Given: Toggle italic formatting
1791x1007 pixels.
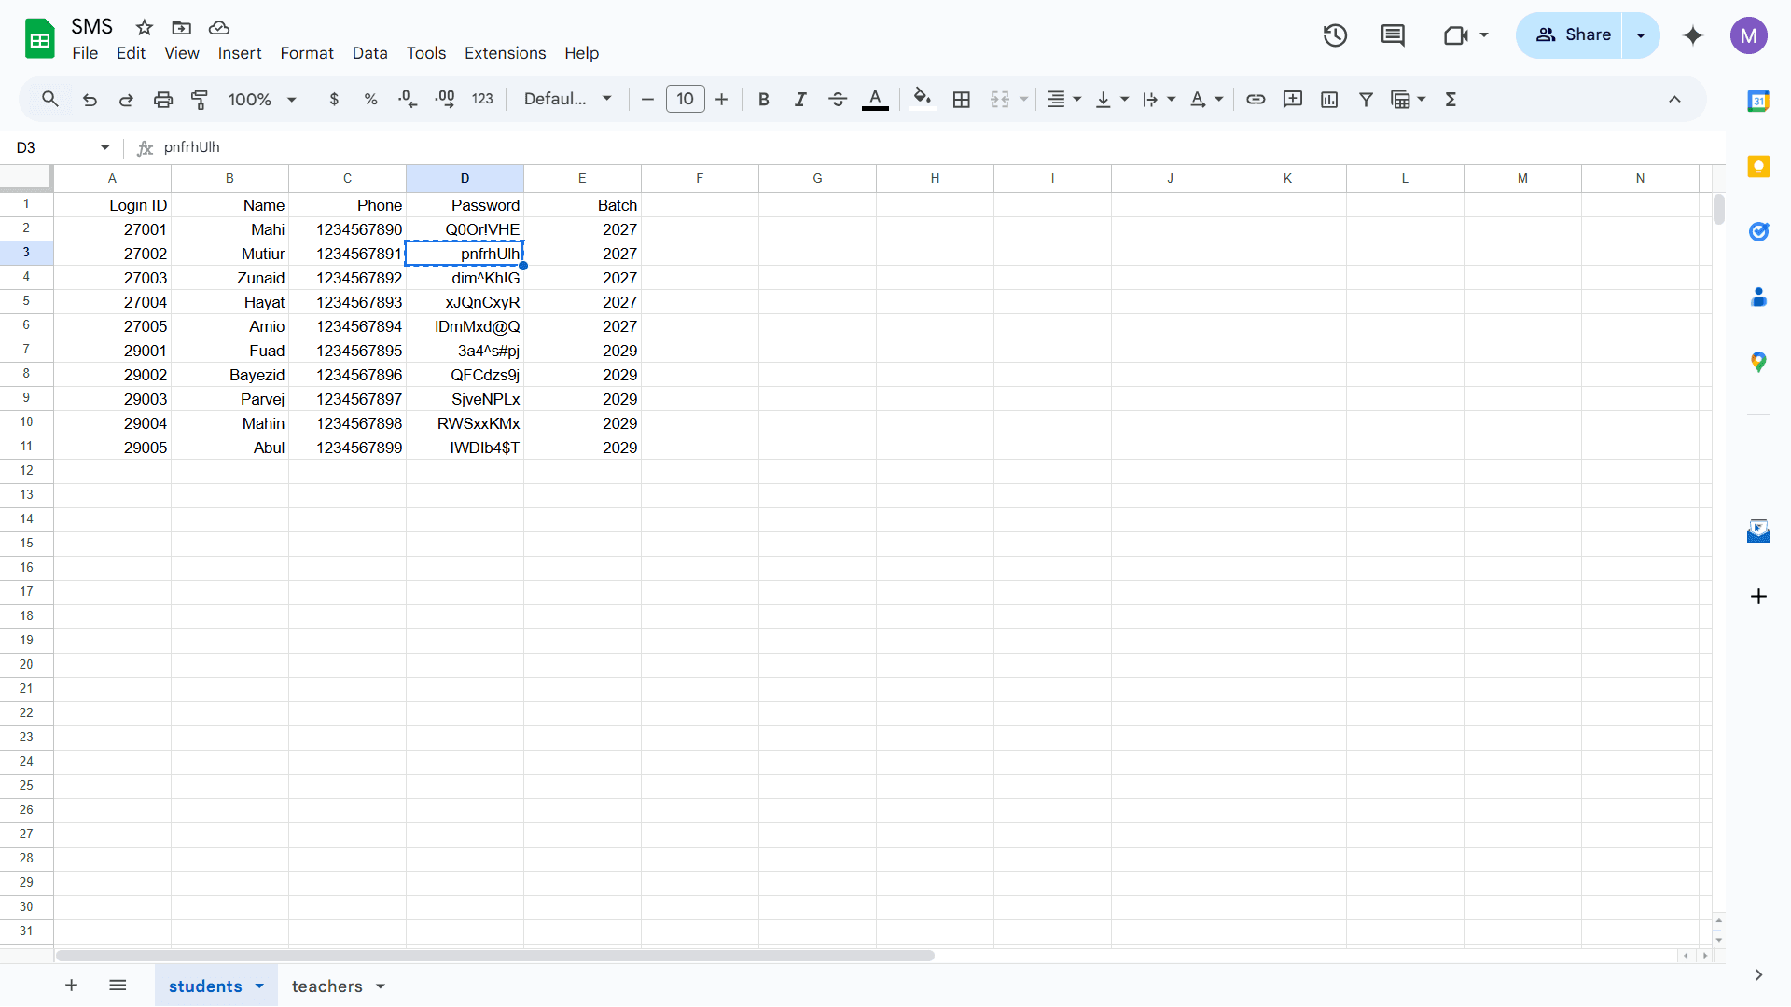Looking at the screenshot, I should point(800,99).
